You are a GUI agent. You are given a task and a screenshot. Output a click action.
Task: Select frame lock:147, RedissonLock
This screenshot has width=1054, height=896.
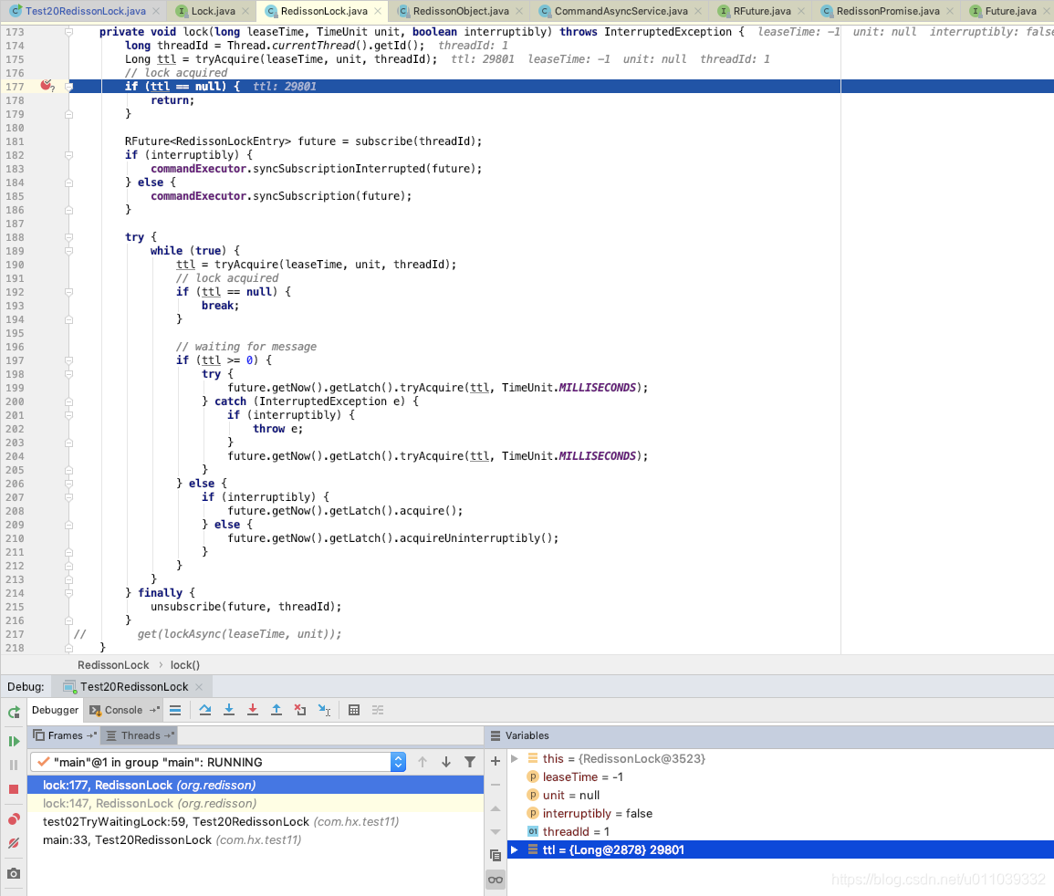256,803
